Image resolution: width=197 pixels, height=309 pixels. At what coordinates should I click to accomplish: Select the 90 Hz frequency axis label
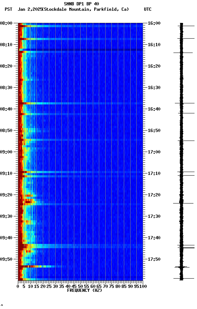pyautogui.click(x=130, y=286)
